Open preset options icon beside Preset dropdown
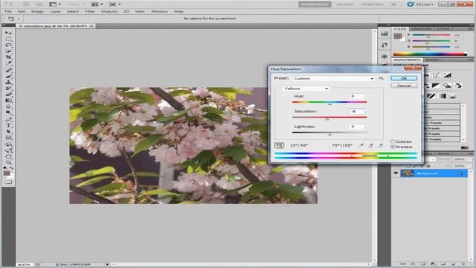 tap(382, 78)
